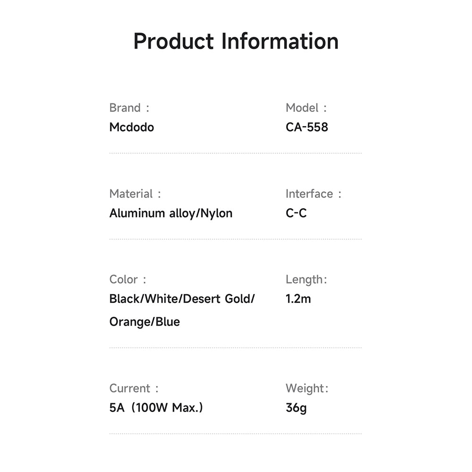Select the Material label
Screen dimensions: 472x472
click(135, 194)
